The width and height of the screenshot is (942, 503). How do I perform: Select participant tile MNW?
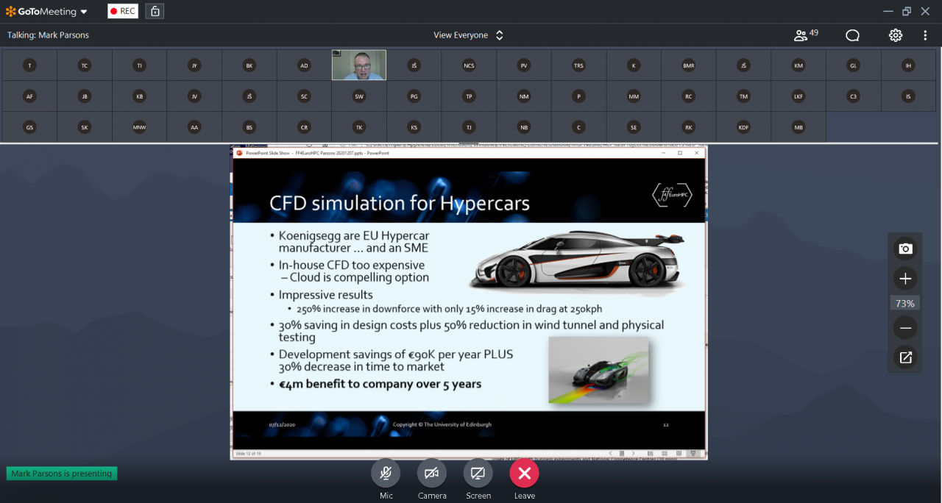tap(139, 127)
